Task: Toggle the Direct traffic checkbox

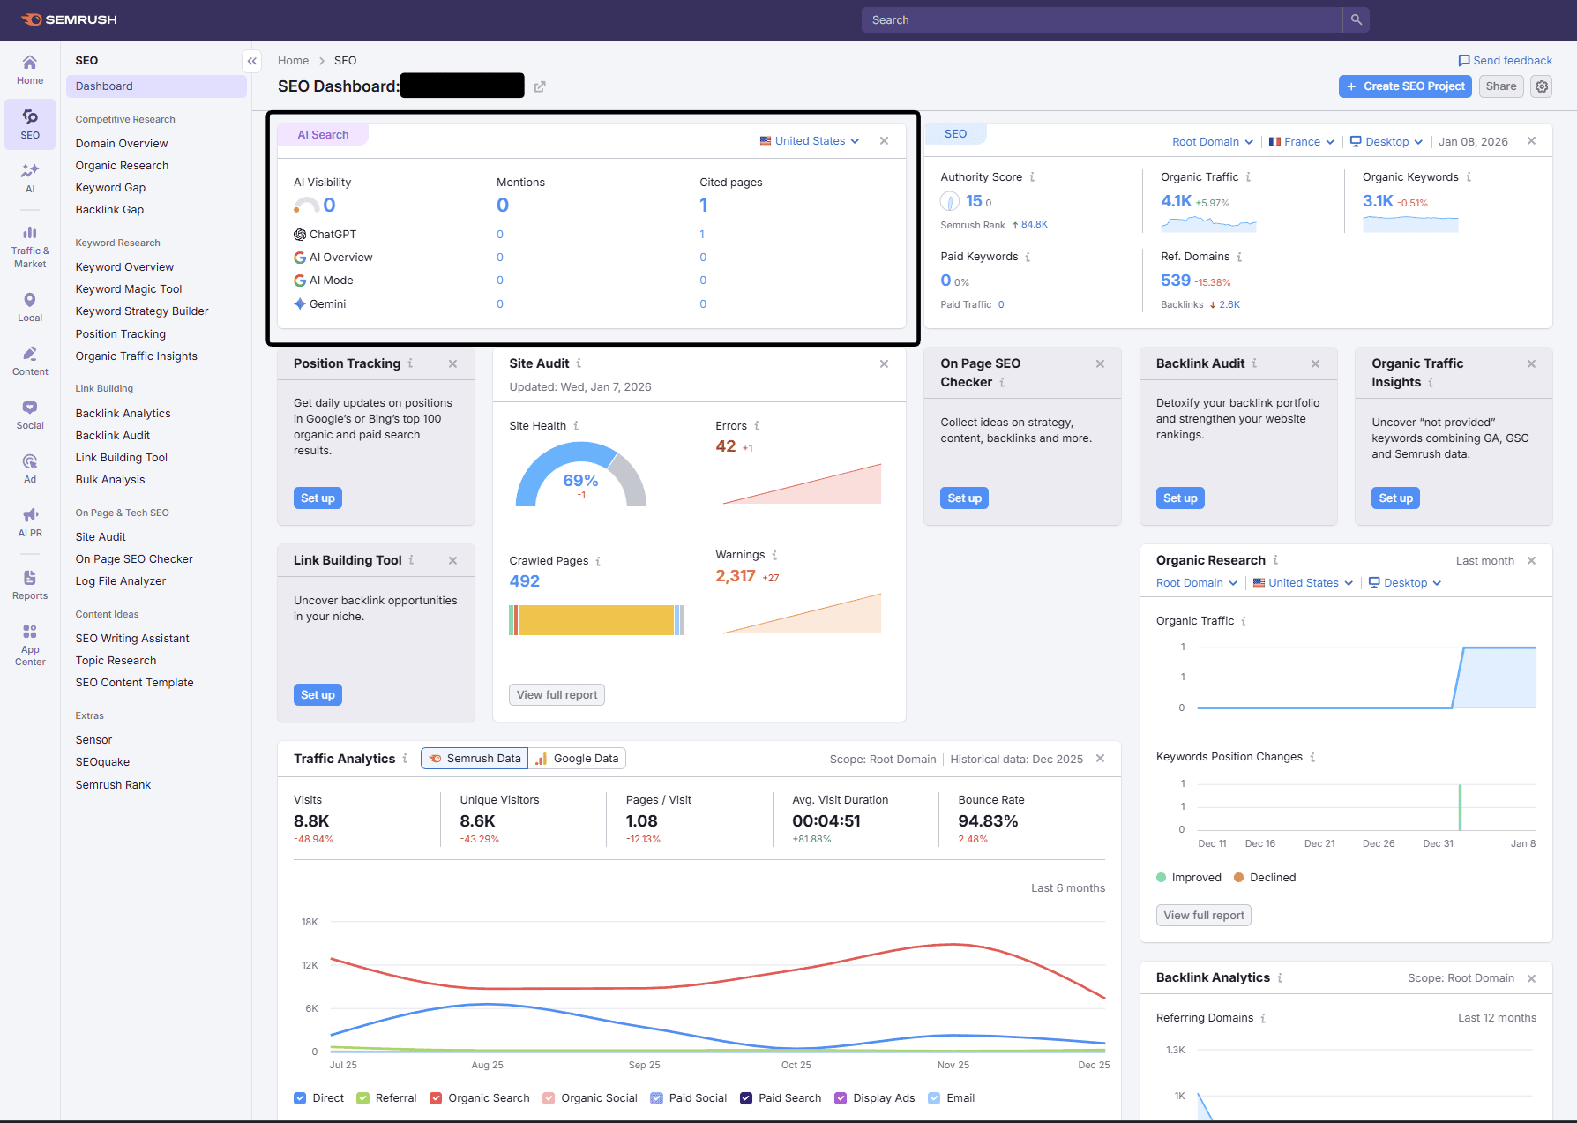Action: pos(300,1098)
